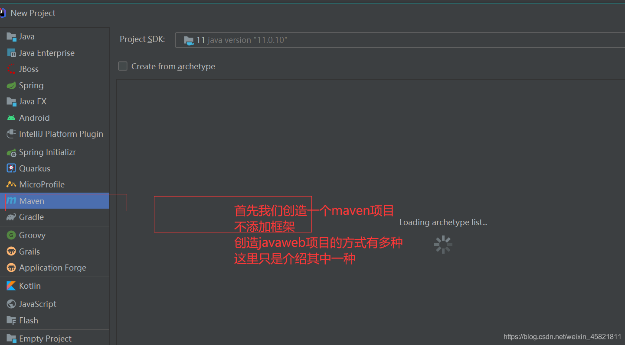This screenshot has width=625, height=345.
Task: Select the Gradle project type
Action: tap(31, 217)
